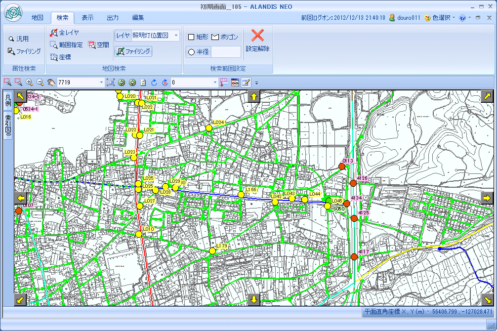Click the blue rotate map icon
497x331 pixels.
tap(154, 83)
